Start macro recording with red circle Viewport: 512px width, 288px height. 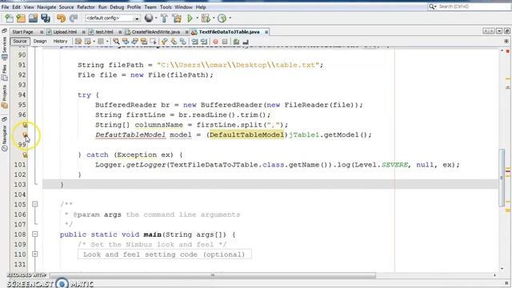tap(215, 42)
